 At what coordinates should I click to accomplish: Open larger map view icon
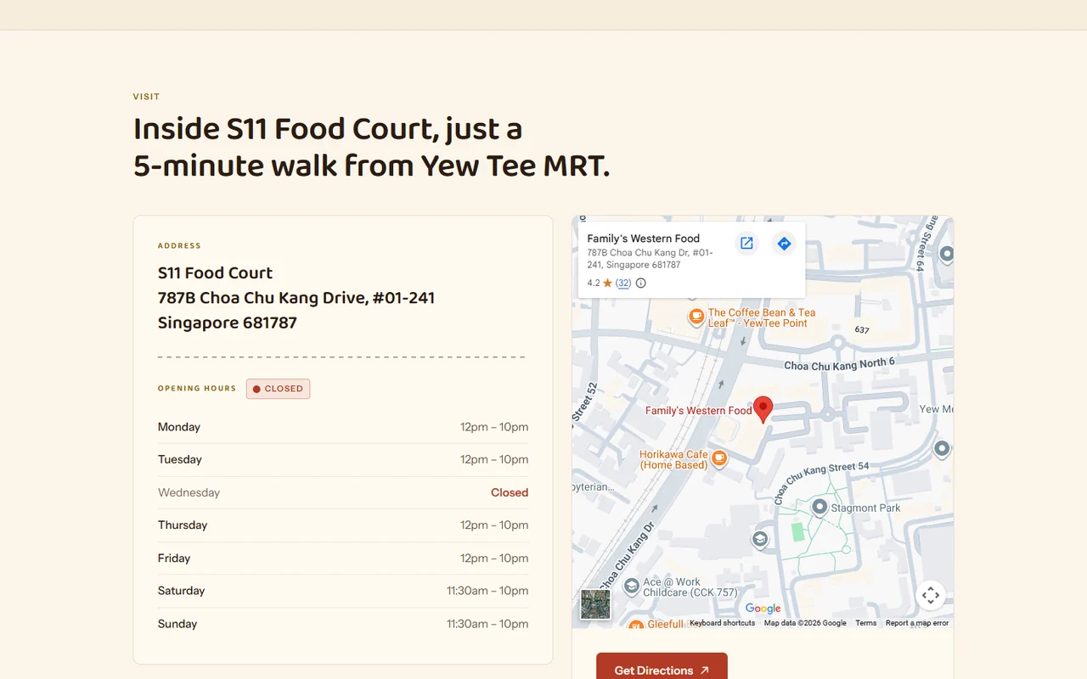tap(746, 244)
